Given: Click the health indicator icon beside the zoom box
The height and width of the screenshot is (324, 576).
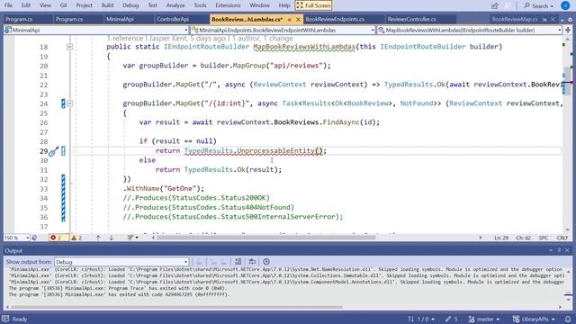Looking at the screenshot, I should (34, 238).
